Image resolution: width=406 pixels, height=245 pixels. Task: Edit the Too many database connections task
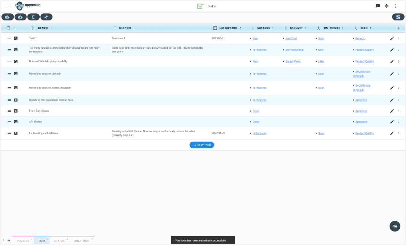click(392, 50)
